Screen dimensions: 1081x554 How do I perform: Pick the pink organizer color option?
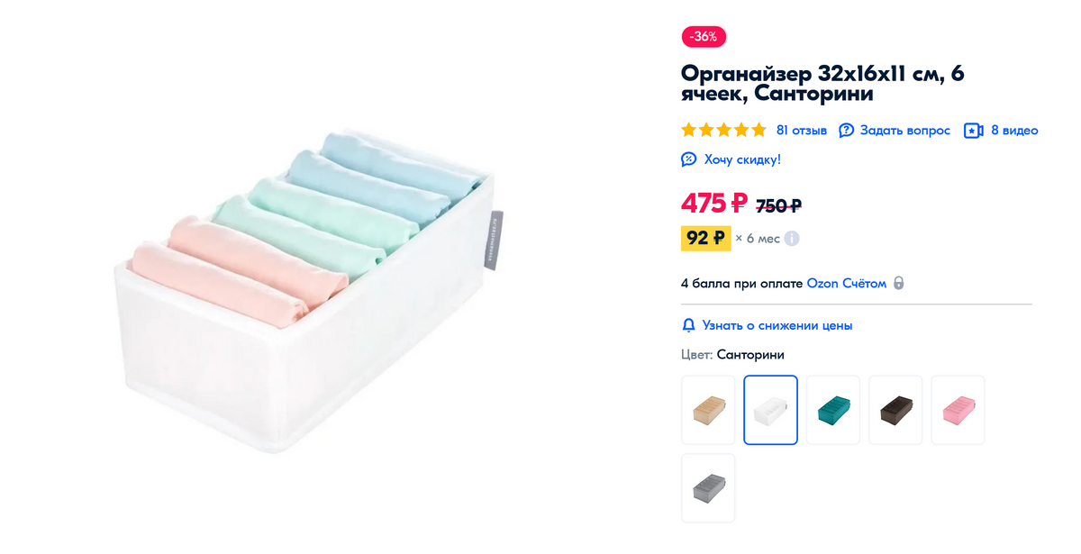958,410
